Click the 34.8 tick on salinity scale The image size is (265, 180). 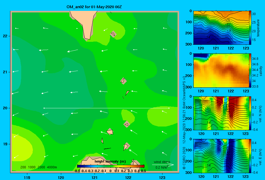click(255, 59)
